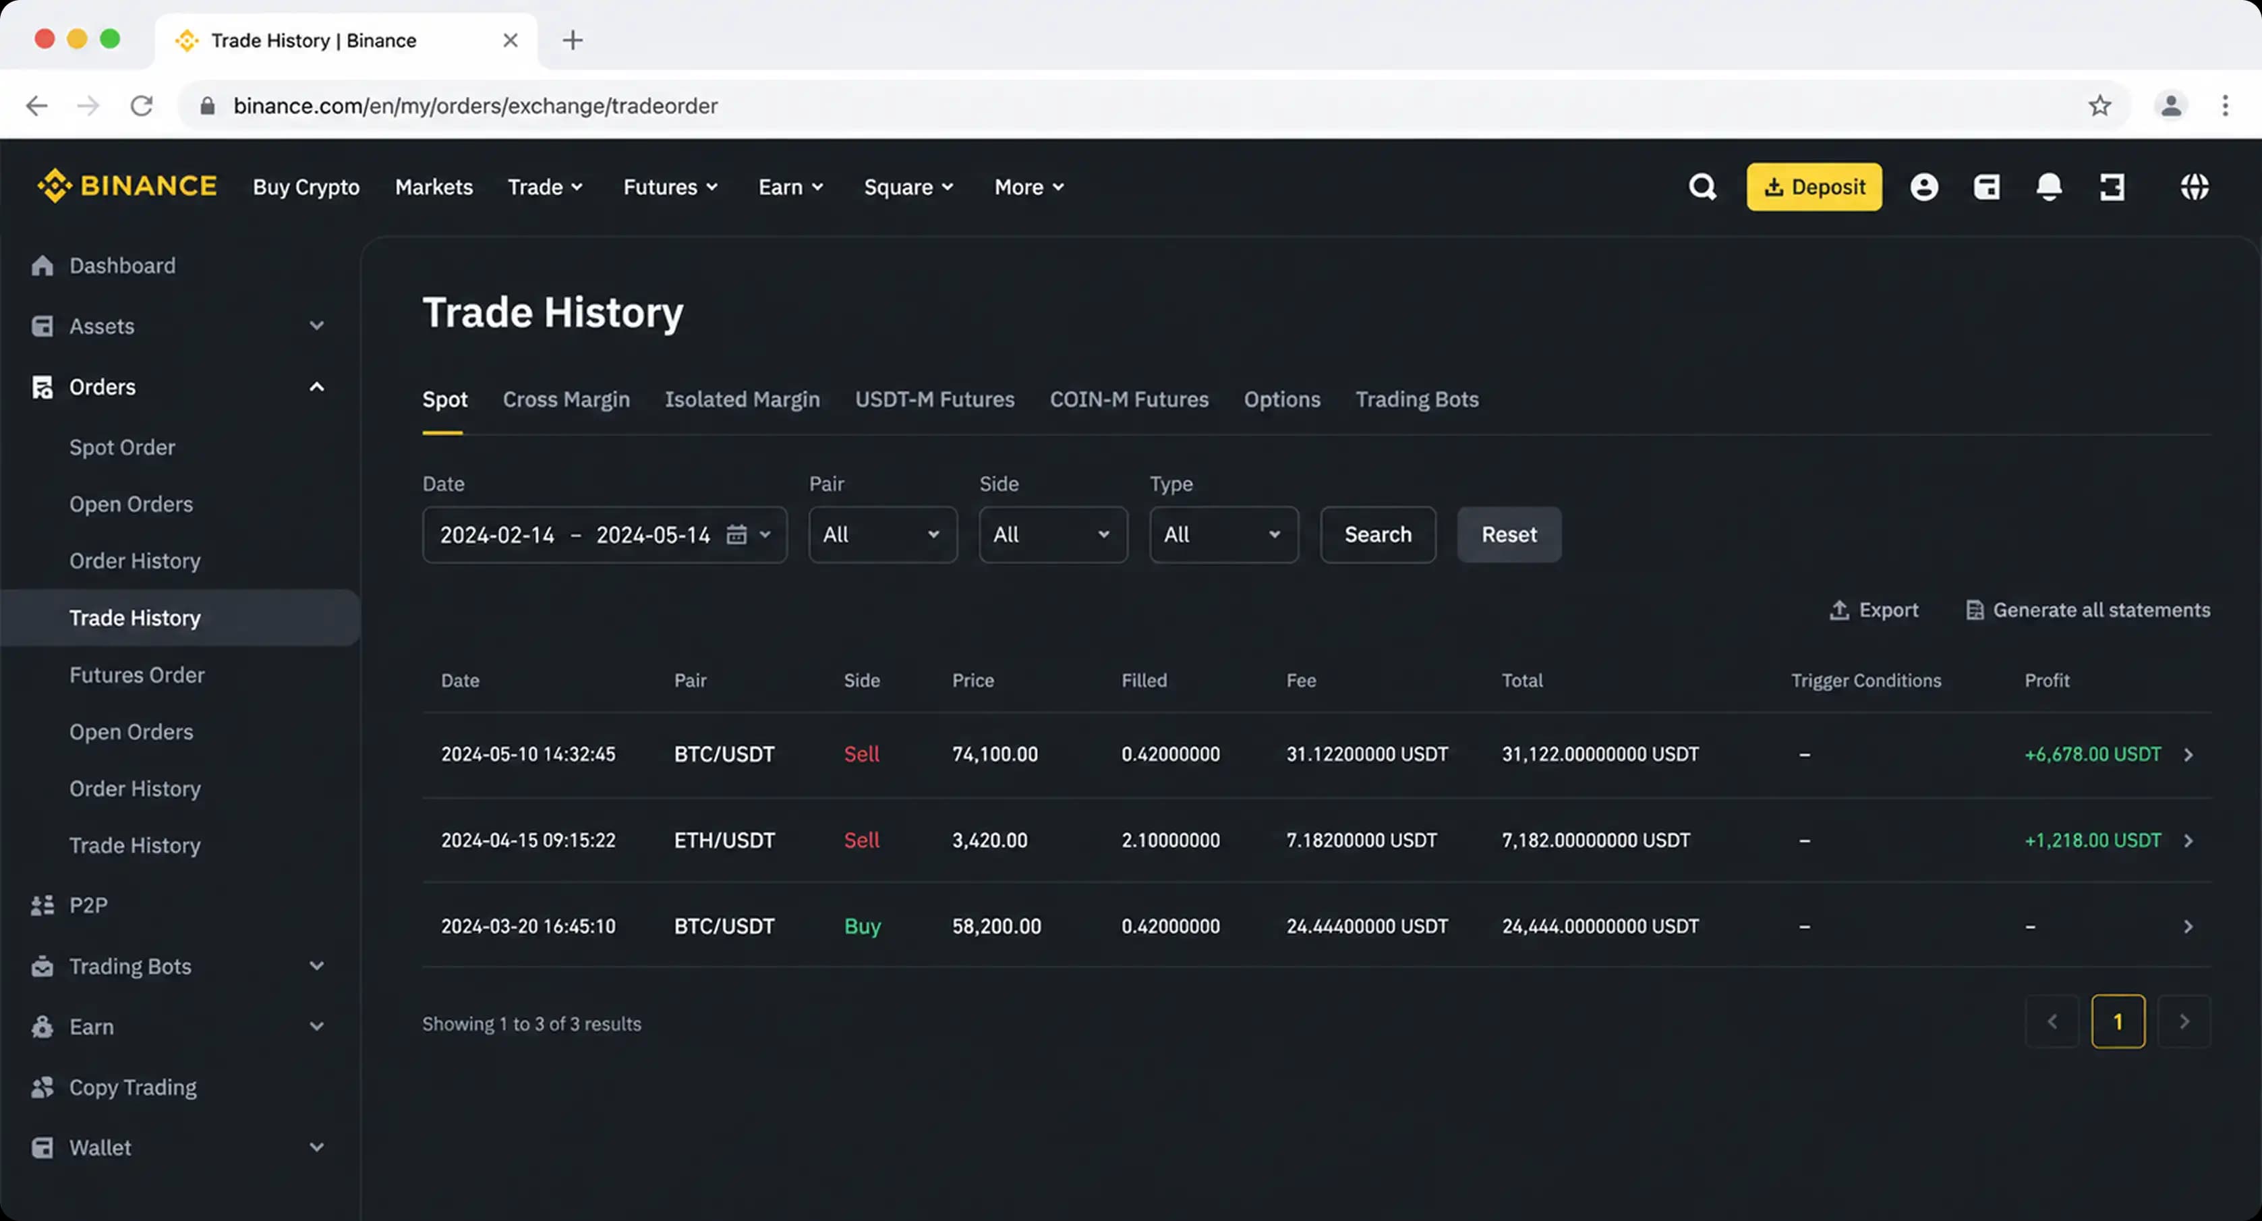The width and height of the screenshot is (2262, 1221).
Task: Open details arrow for the 2024-05-10 BTC/USDT trade
Action: point(2187,755)
